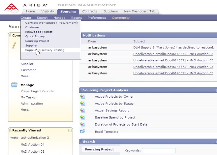Screen dimensions: 217x155
Task: Open Prepackaged Reports
Action: point(37,91)
